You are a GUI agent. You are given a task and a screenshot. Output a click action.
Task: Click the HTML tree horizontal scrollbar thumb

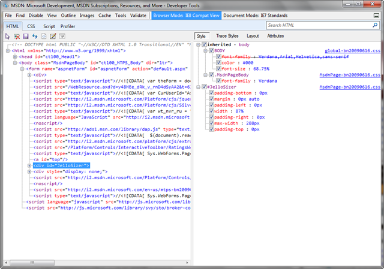click(32, 262)
